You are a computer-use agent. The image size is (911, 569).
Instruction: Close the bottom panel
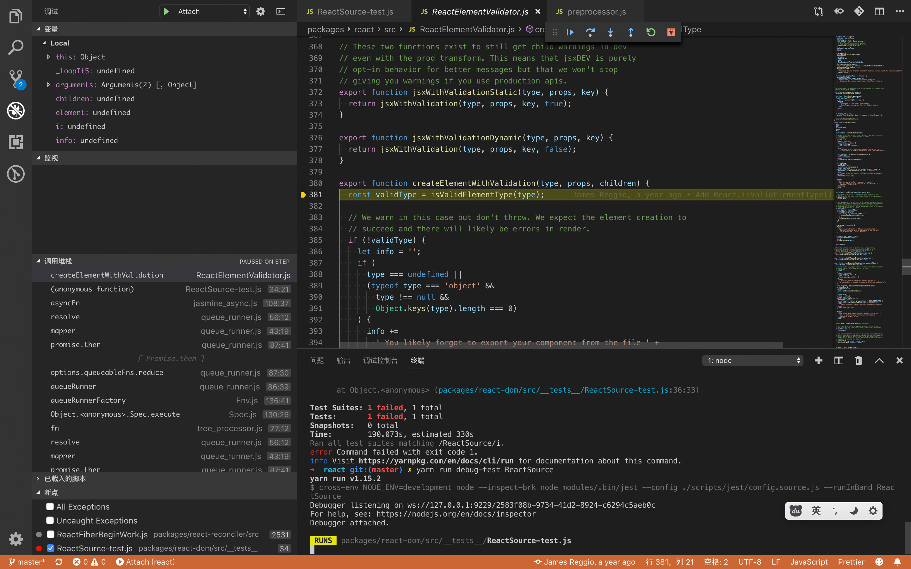(x=899, y=360)
